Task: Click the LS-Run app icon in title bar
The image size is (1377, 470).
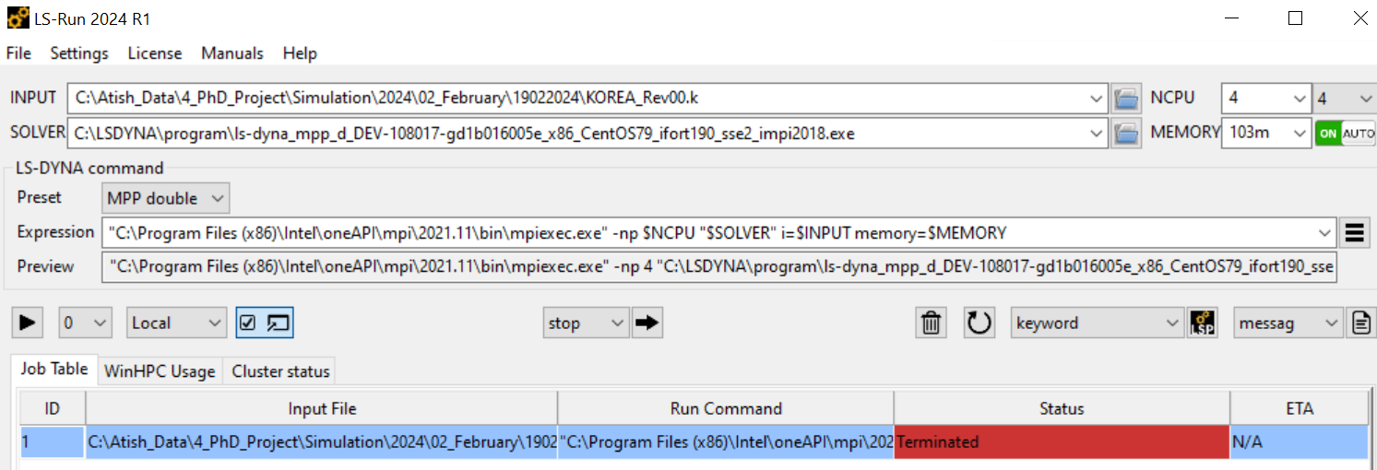Action: (x=18, y=18)
